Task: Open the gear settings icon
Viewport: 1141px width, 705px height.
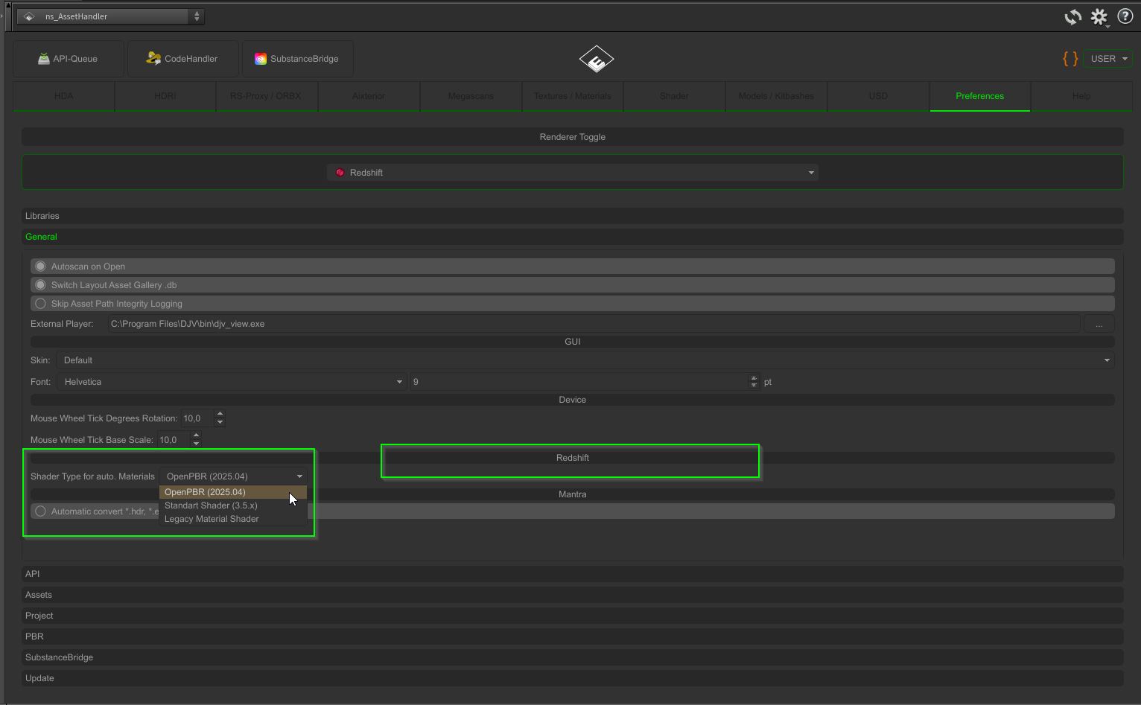Action: [x=1099, y=17]
